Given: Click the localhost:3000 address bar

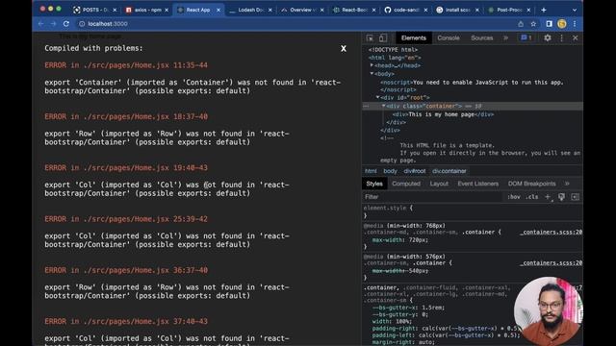Looking at the screenshot, I should [x=295, y=24].
